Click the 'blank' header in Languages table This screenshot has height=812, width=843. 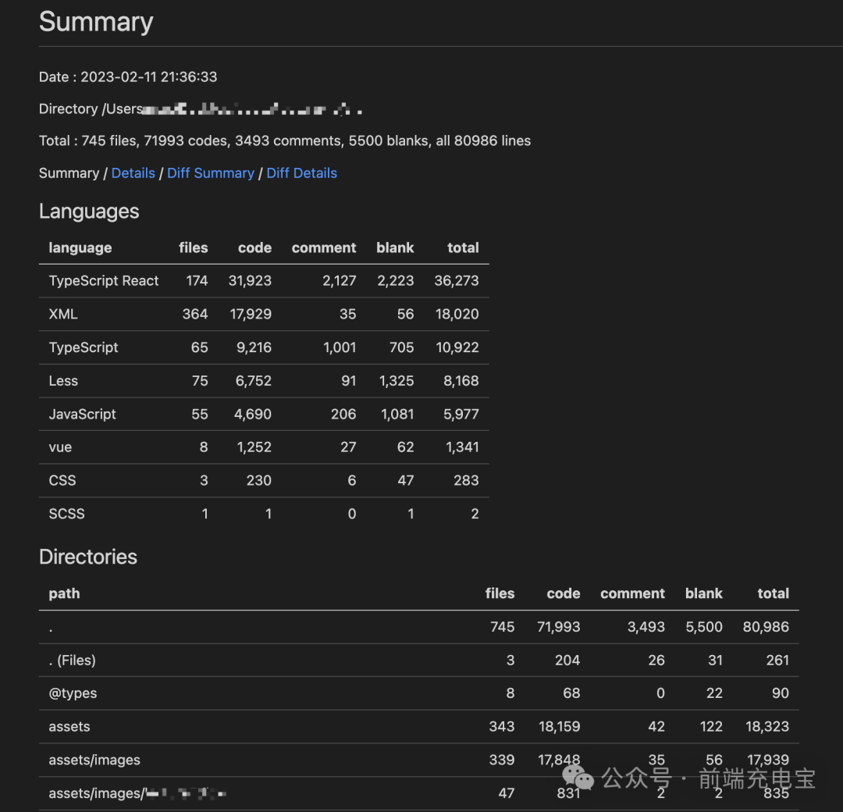[395, 248]
